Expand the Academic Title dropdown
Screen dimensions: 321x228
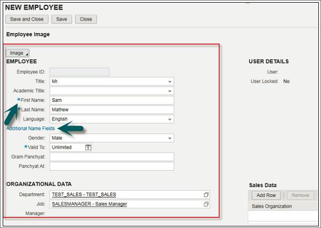170,91
